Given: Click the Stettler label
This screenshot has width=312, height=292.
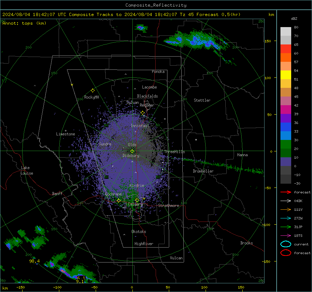Looking at the screenshot, I should coord(202,100).
